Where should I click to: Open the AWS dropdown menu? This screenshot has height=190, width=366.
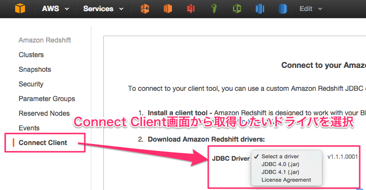[55, 9]
